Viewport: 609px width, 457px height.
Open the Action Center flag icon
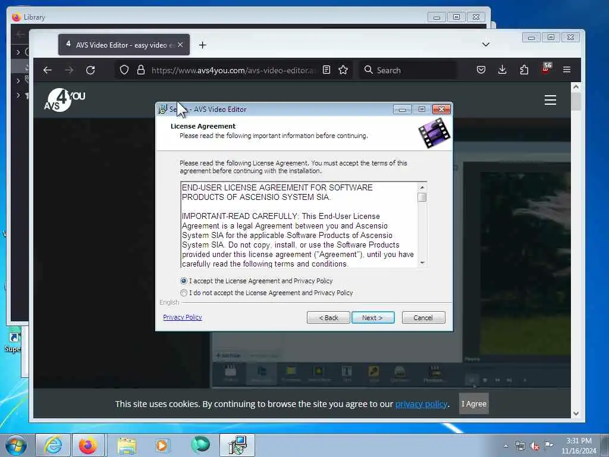coord(548,445)
